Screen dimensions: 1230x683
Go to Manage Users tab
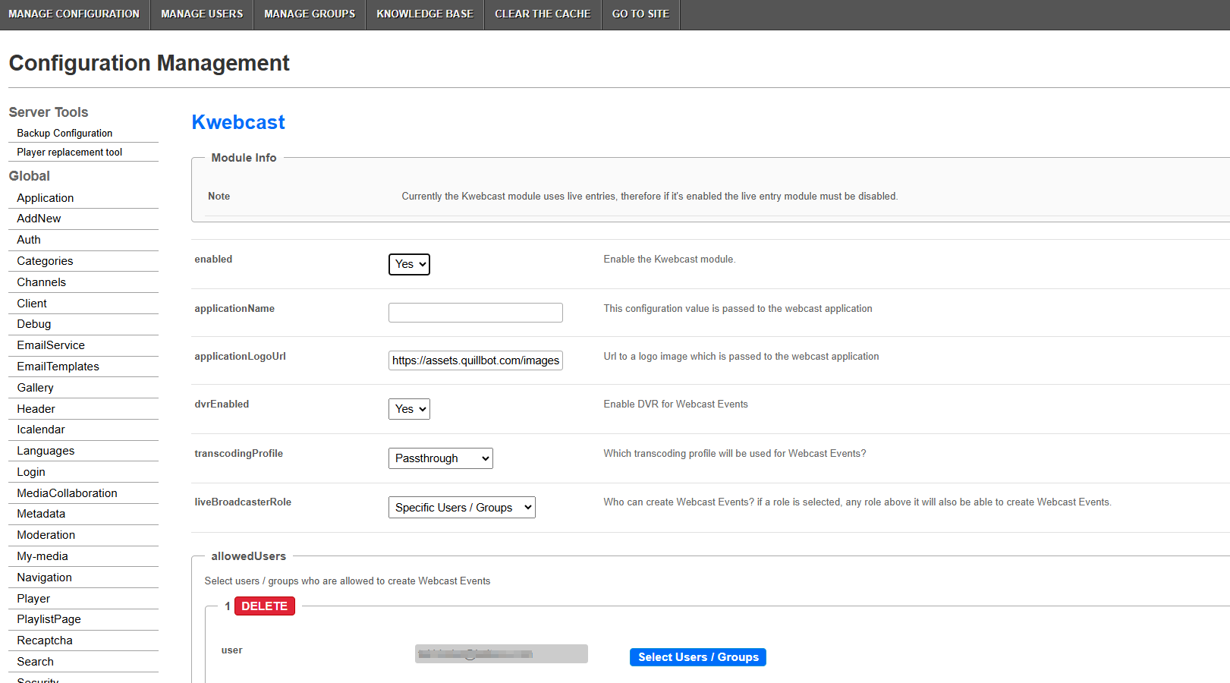(202, 14)
